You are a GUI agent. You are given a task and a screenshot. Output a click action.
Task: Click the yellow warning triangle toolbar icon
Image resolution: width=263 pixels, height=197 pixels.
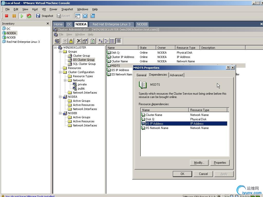pyautogui.click(x=71, y=41)
